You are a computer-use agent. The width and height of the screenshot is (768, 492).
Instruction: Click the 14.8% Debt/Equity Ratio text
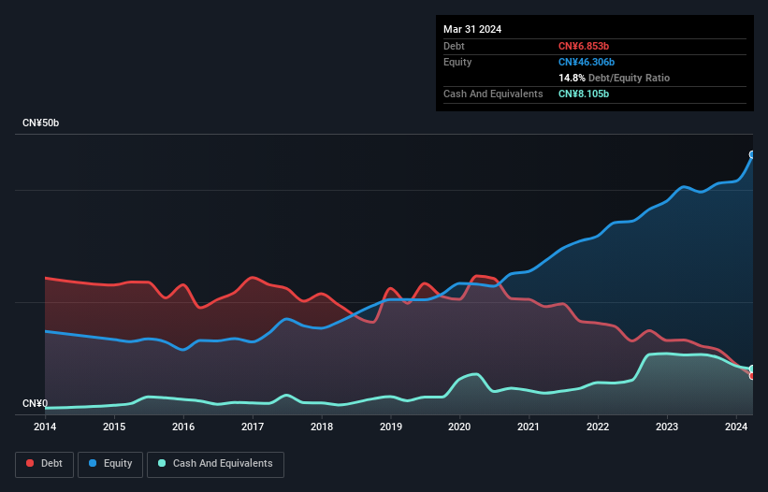615,78
